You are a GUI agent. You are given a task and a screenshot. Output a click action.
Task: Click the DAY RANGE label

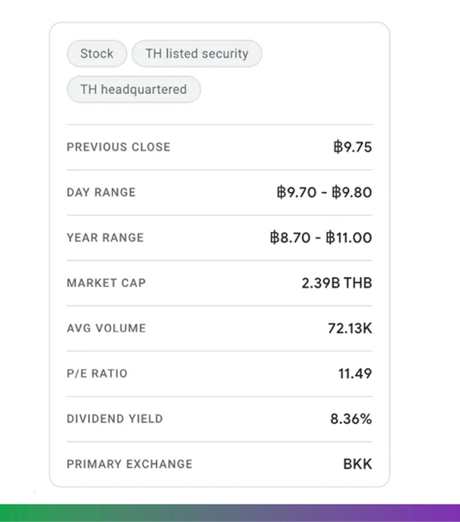(x=101, y=192)
